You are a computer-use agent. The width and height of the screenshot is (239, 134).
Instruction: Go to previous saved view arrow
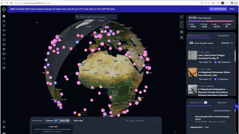(153, 121)
